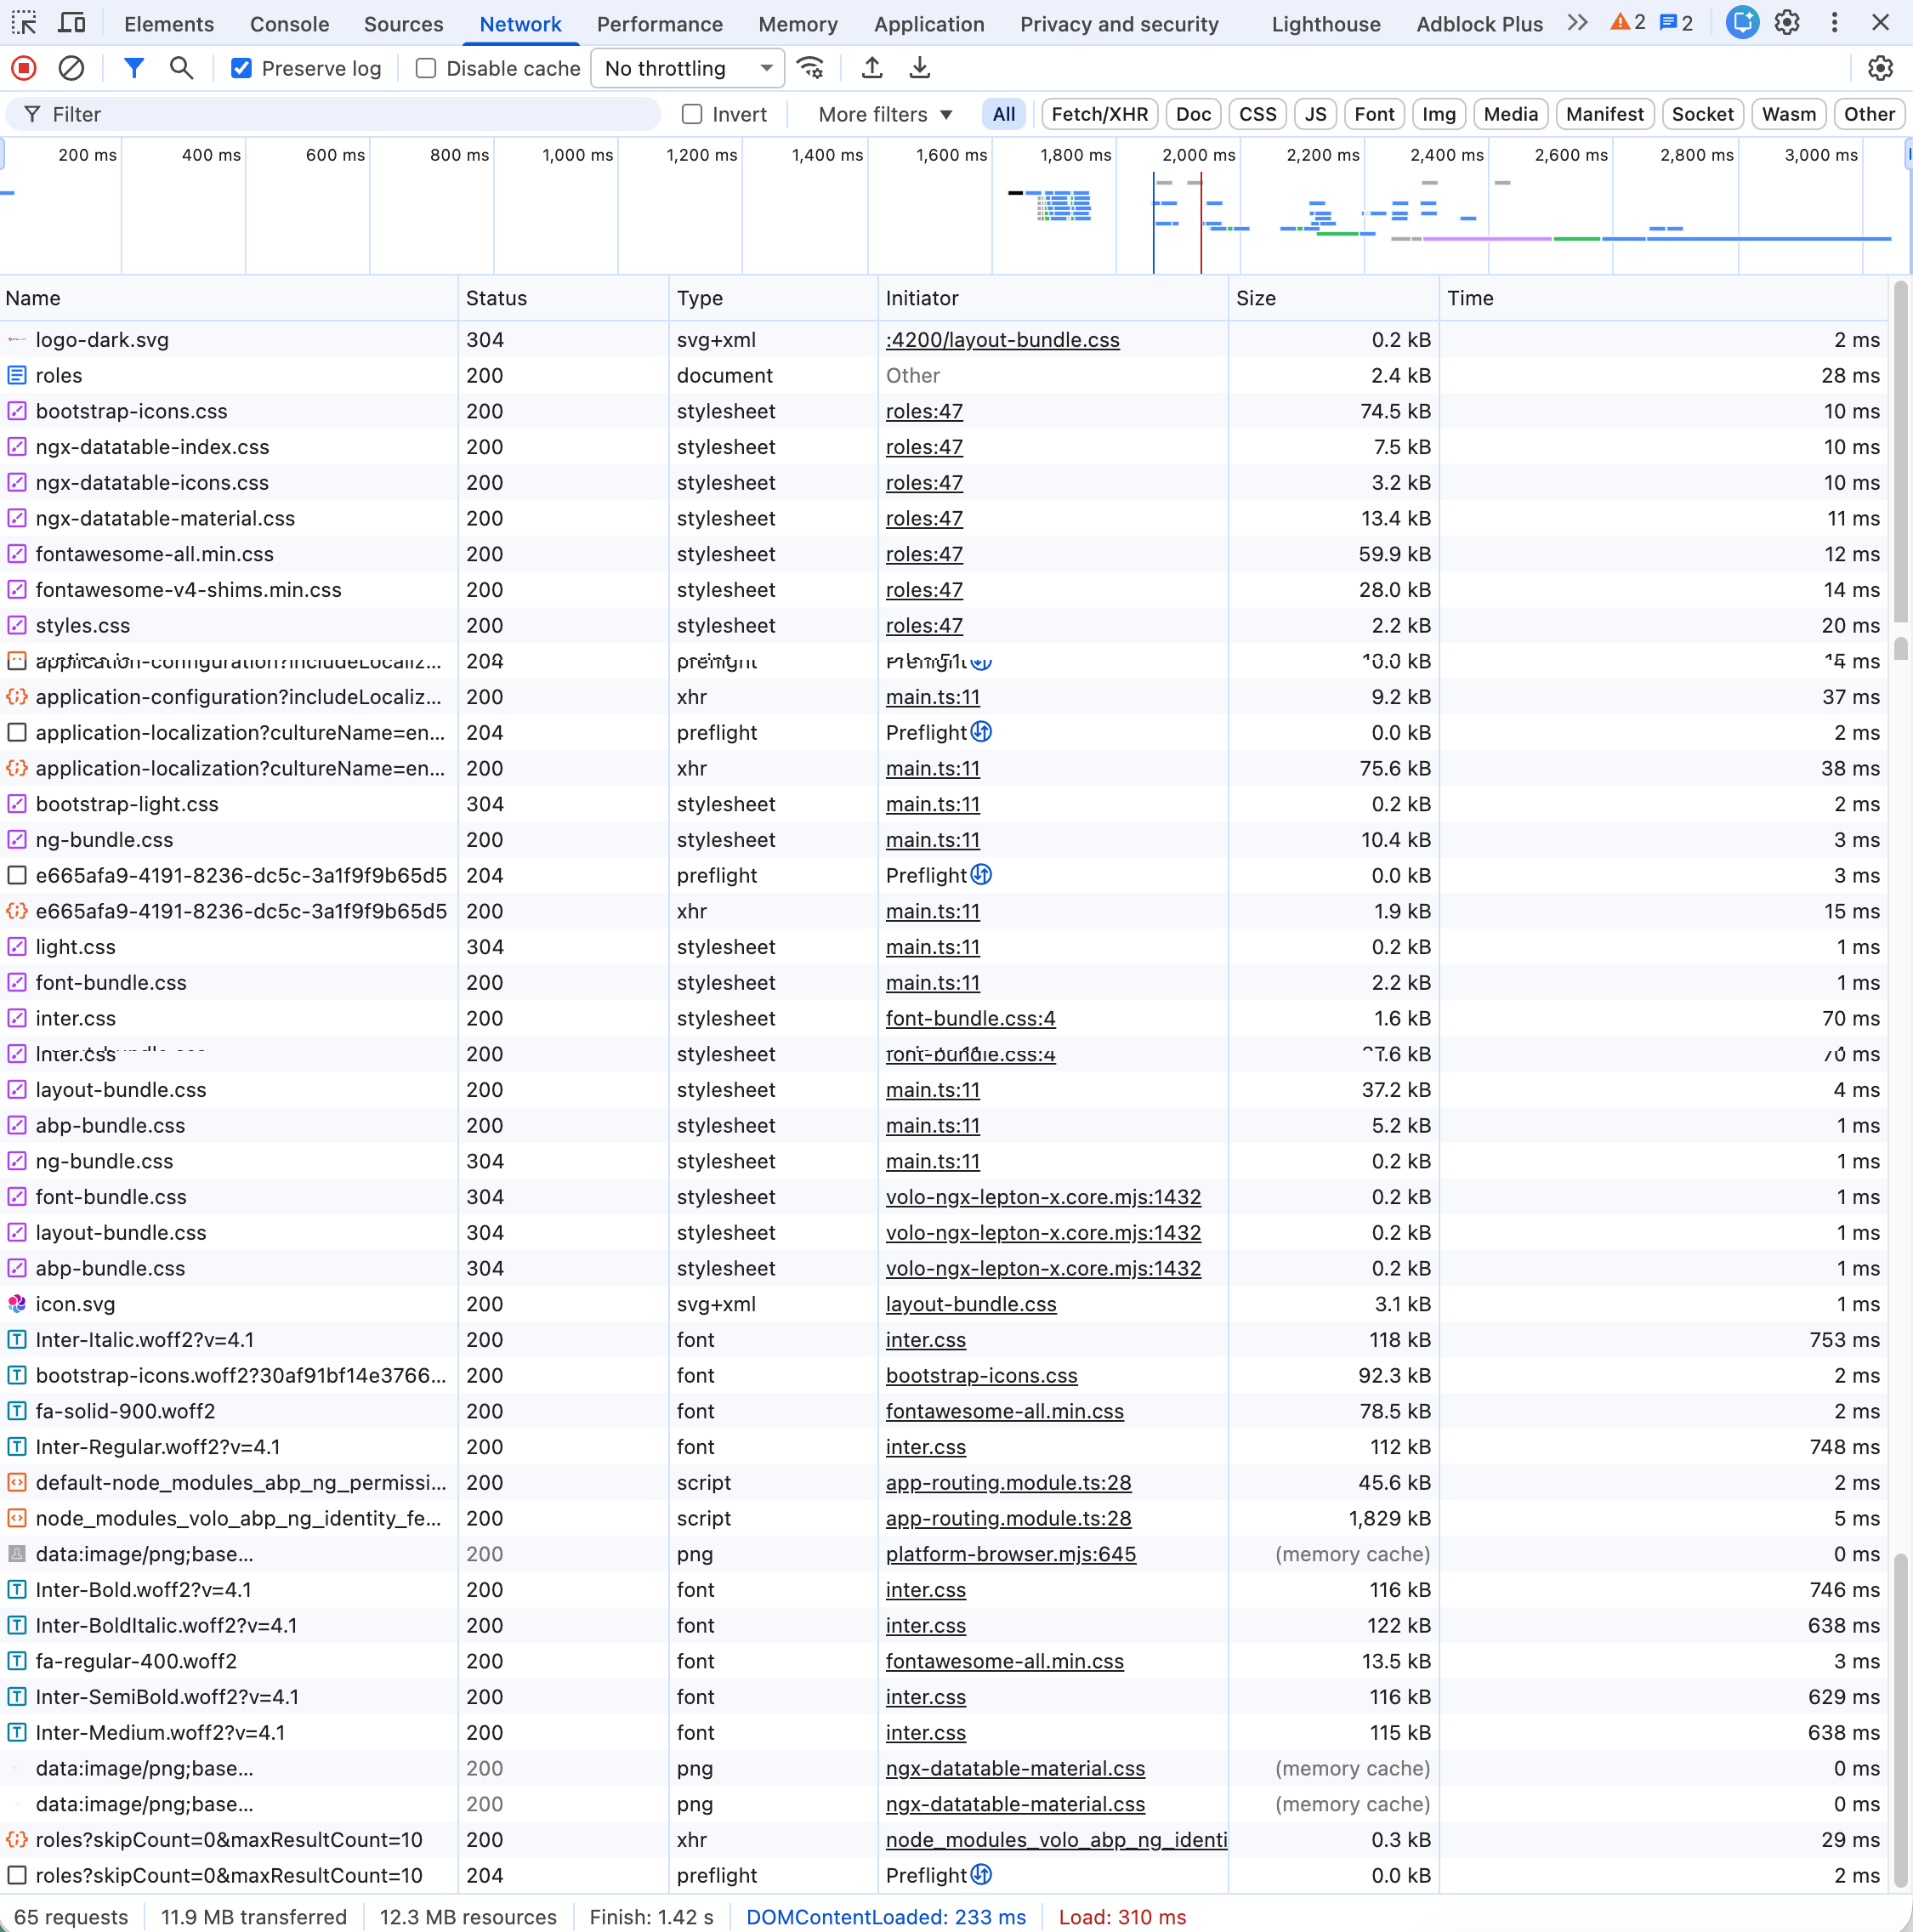This screenshot has height=1932, width=1913.
Task: Switch to the Console tab
Action: pyautogui.click(x=289, y=24)
